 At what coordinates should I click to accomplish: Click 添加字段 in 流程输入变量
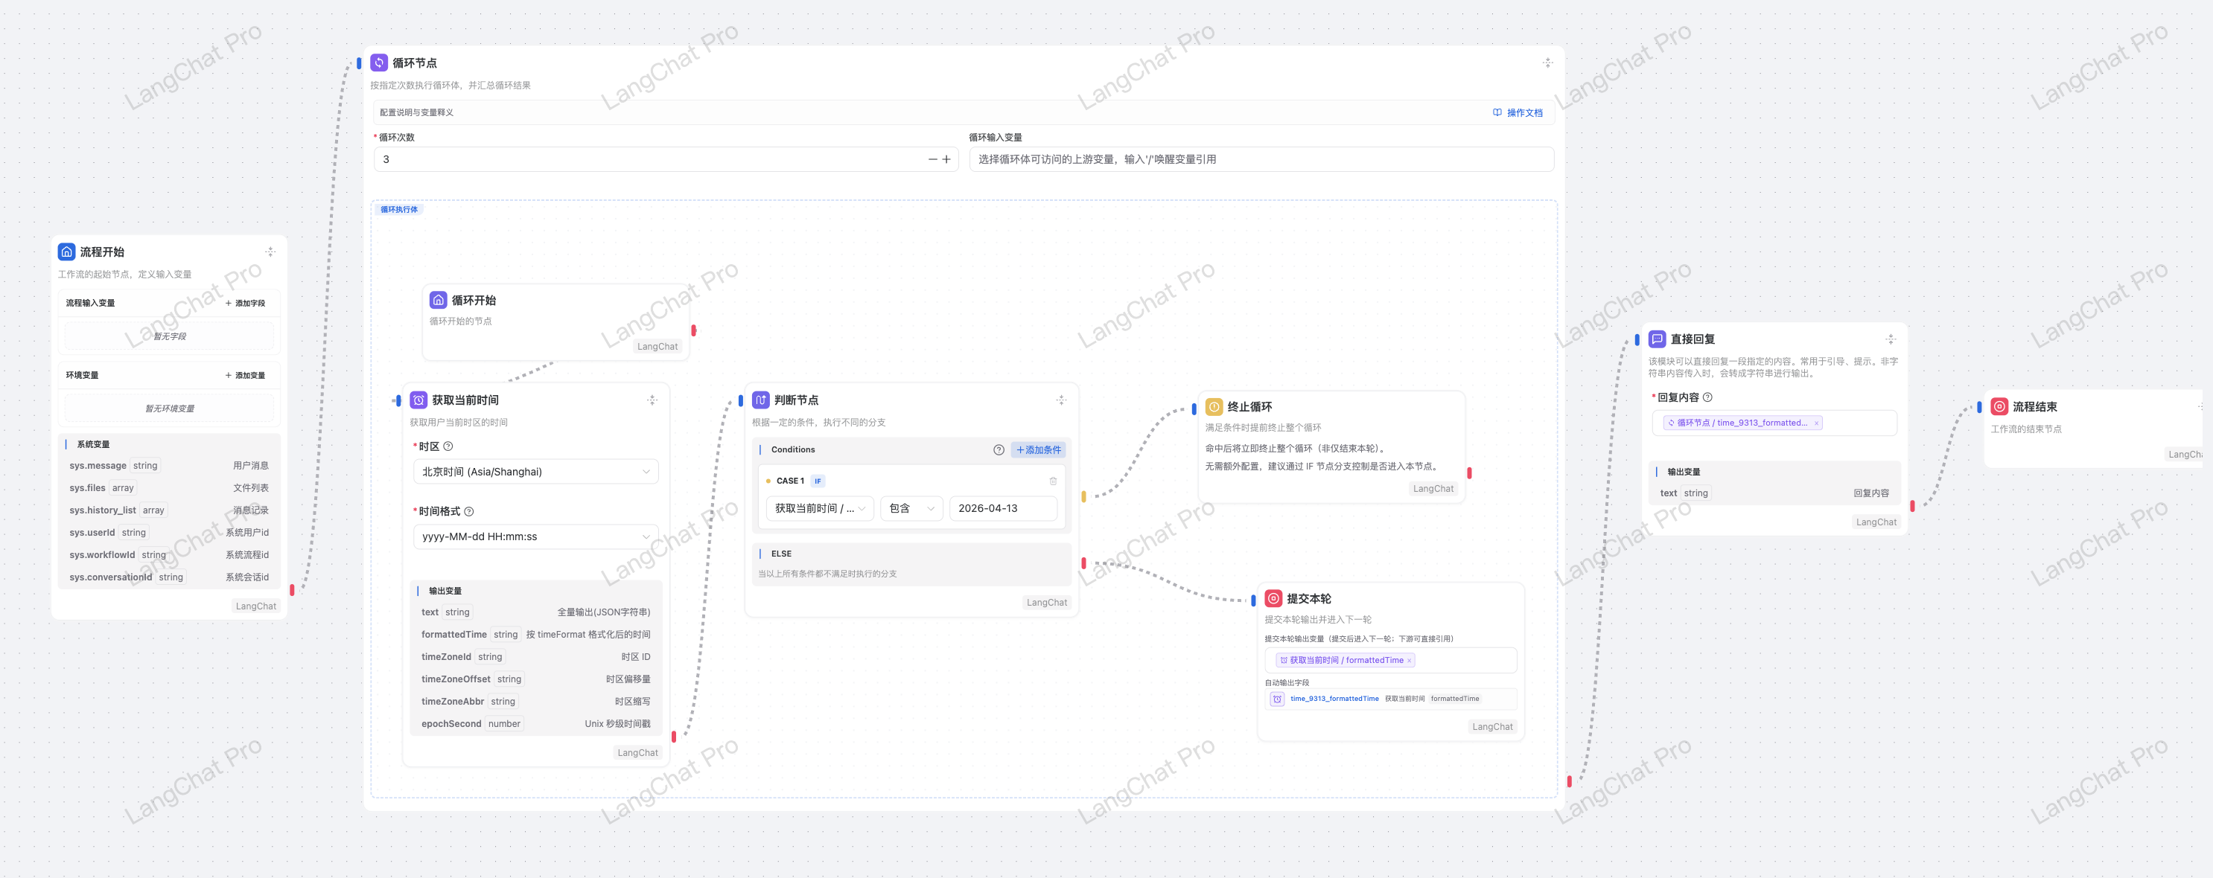(245, 303)
